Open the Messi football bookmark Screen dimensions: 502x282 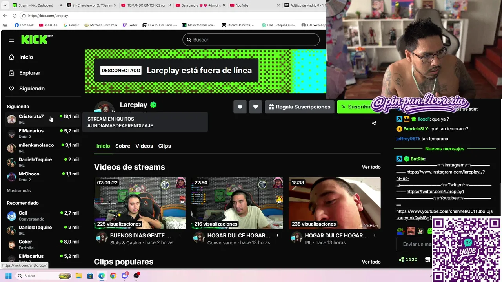[199, 25]
